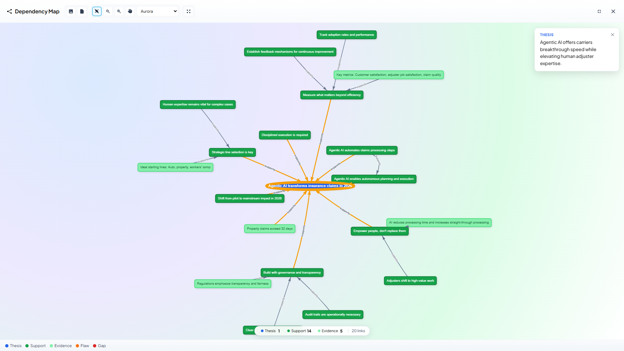The height and width of the screenshot is (351, 624).
Task: Select the pan hand tool
Action: 130,11
